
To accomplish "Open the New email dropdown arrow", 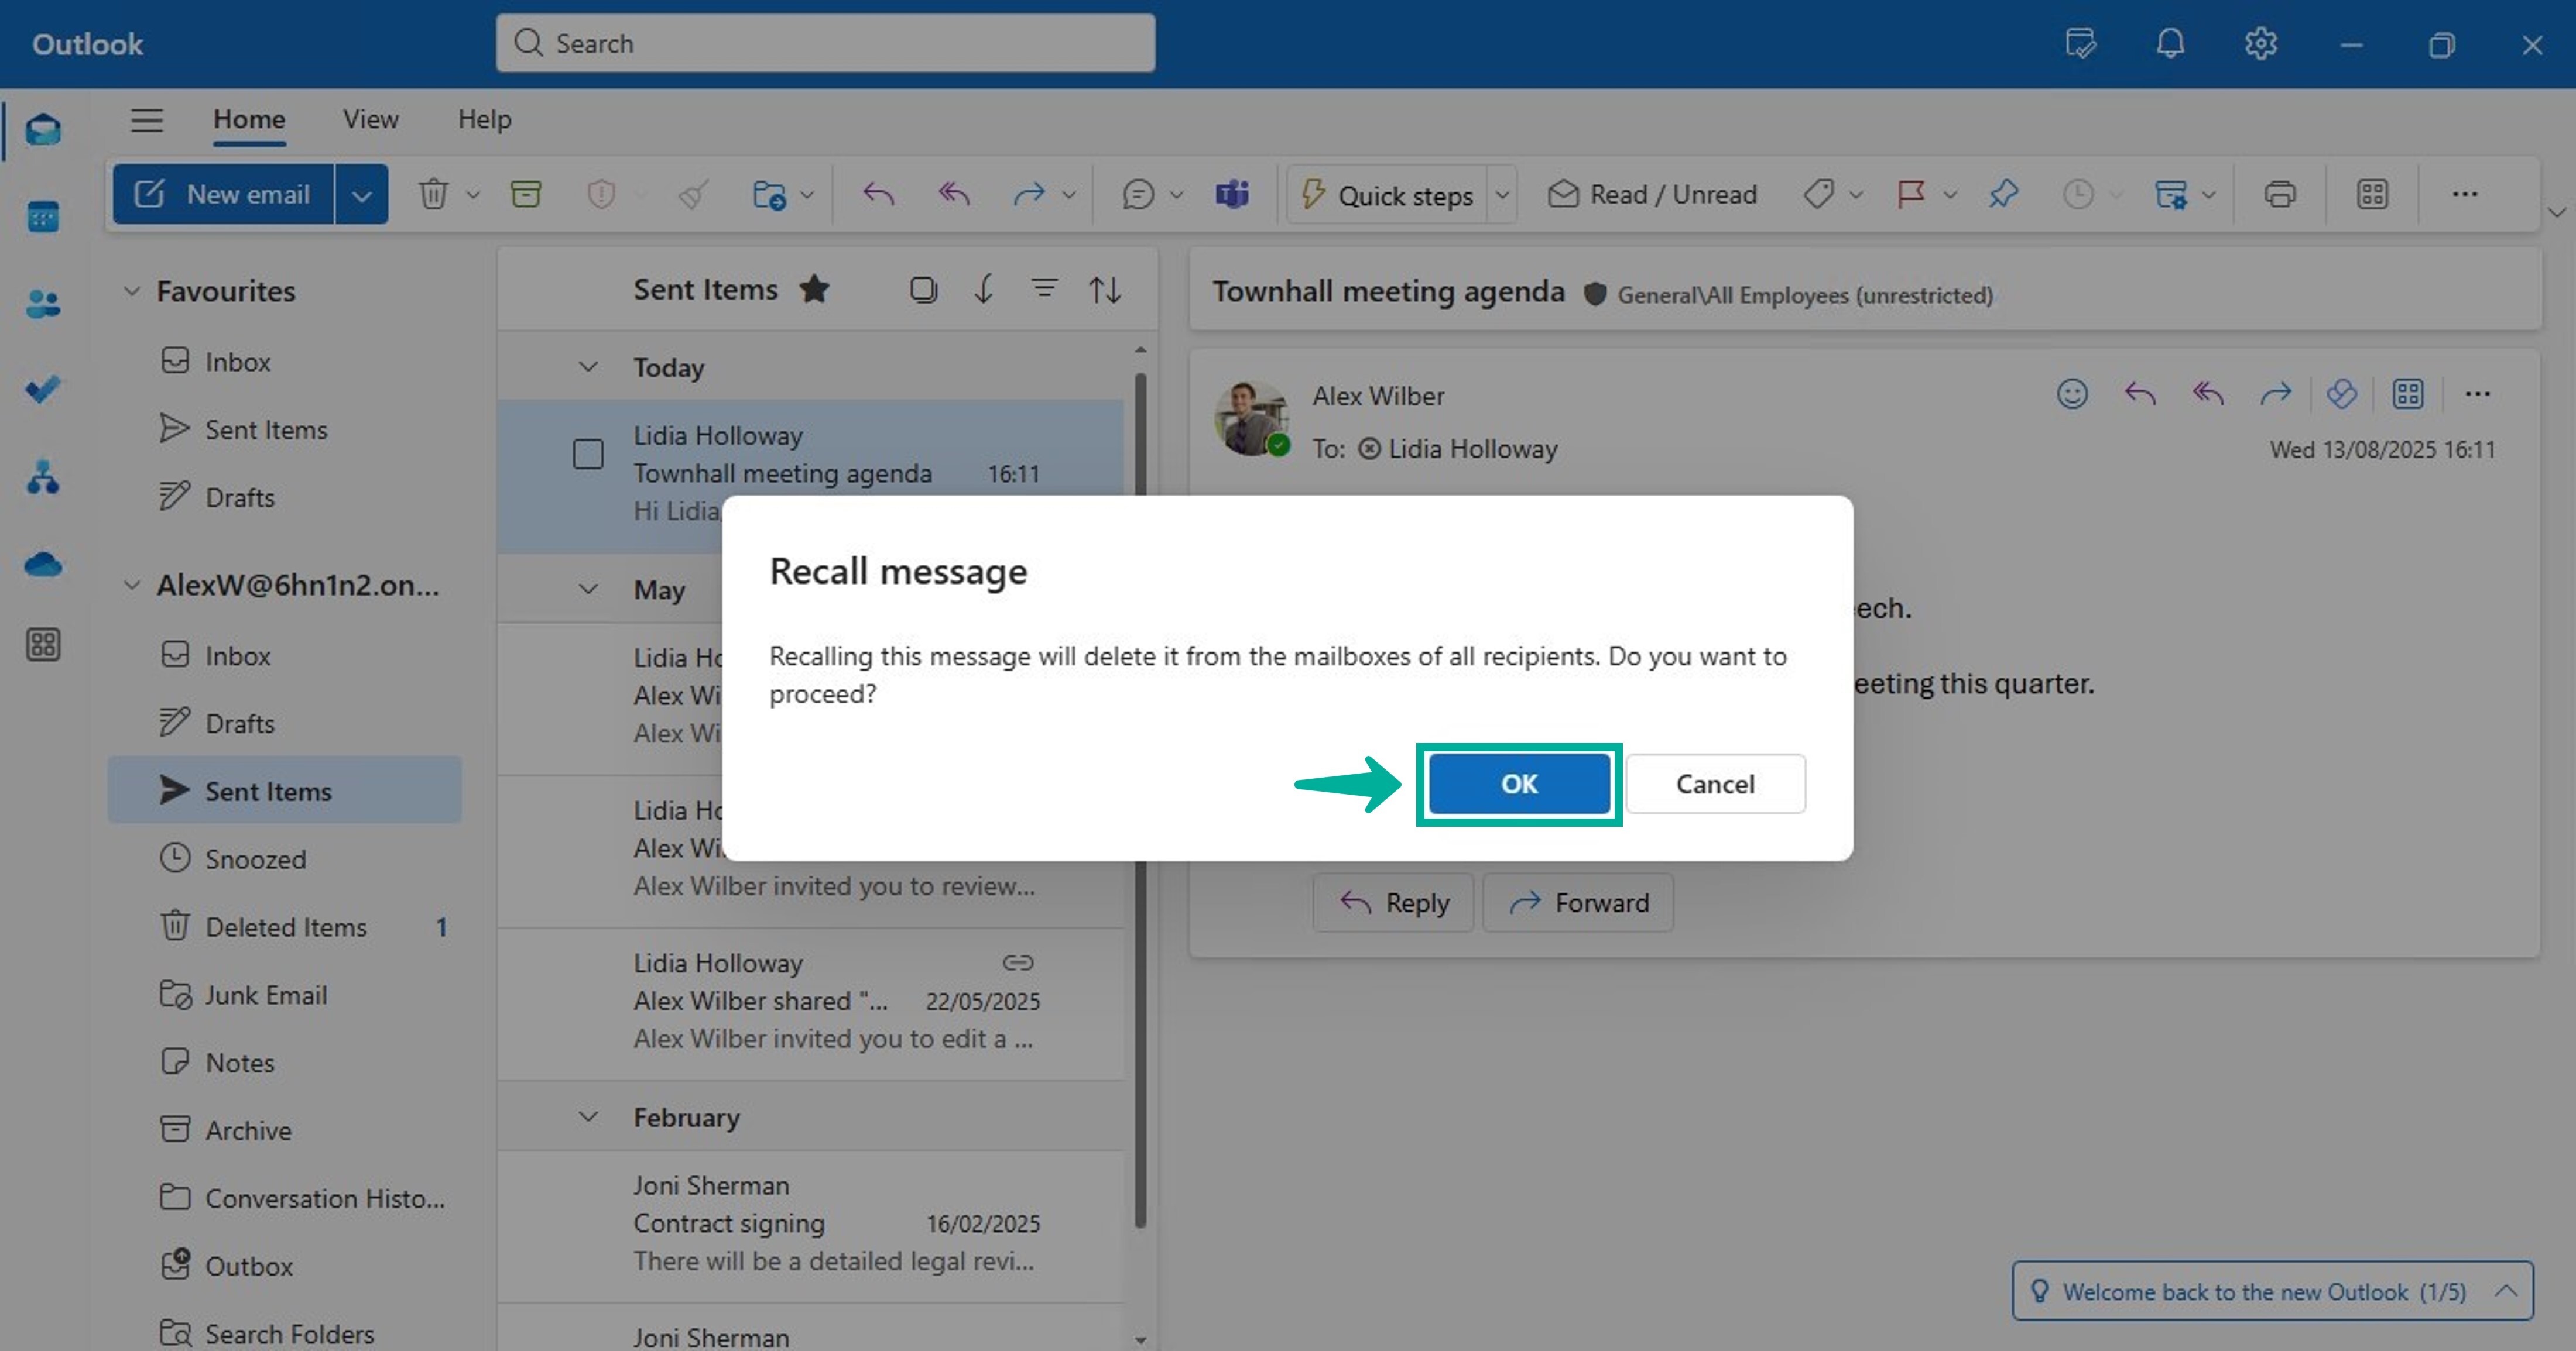I will coord(362,194).
